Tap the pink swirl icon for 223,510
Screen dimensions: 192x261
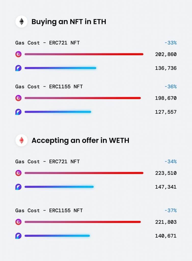18,173
